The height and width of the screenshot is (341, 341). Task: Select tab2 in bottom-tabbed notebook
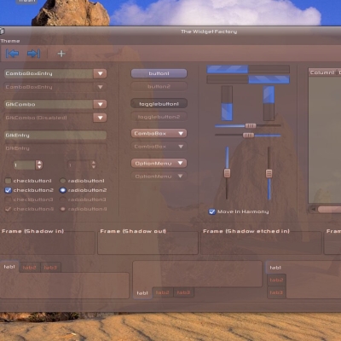(163, 292)
